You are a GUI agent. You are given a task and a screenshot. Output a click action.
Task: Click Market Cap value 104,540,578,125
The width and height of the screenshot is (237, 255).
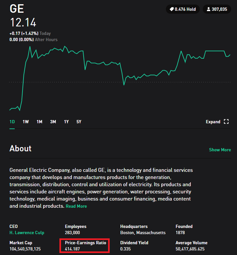click(x=25, y=249)
